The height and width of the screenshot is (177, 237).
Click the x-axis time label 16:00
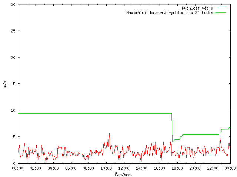pyautogui.click(x=160, y=168)
